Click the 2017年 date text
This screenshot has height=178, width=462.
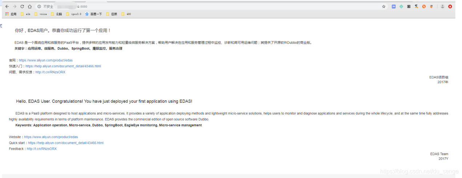pos(443,82)
